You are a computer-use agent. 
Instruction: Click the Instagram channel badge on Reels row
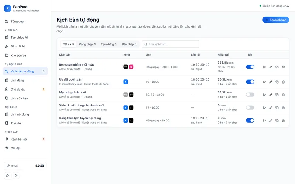pos(131,67)
